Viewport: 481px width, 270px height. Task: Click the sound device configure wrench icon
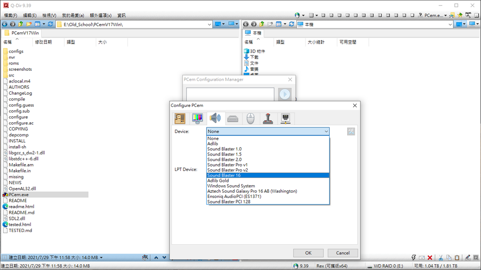(x=351, y=131)
